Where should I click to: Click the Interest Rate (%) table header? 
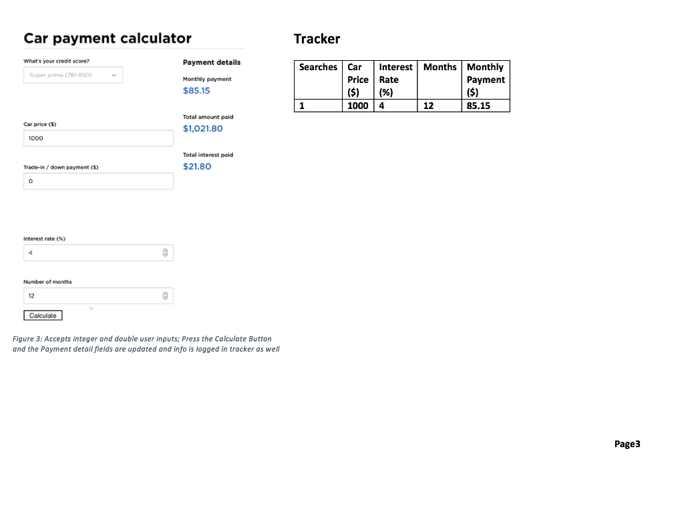tap(395, 80)
